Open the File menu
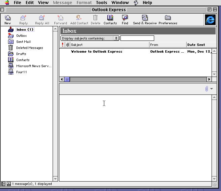221x191 pixels. pos(18,3)
